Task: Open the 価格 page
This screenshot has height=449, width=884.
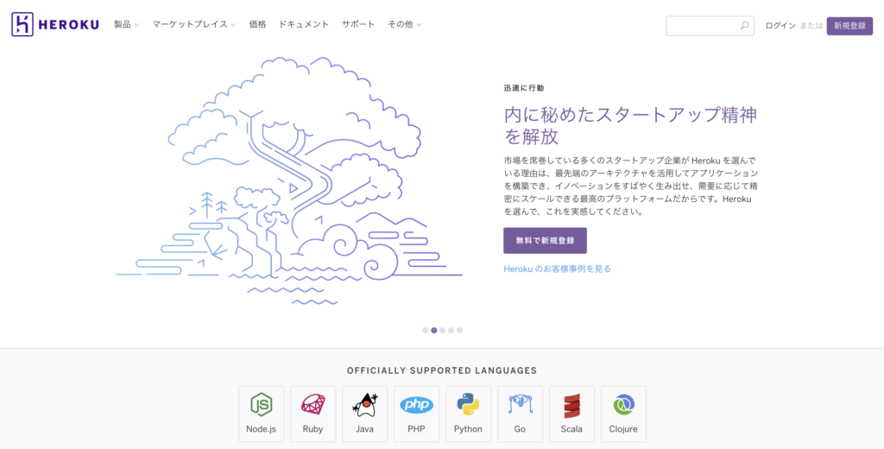Action: click(257, 25)
